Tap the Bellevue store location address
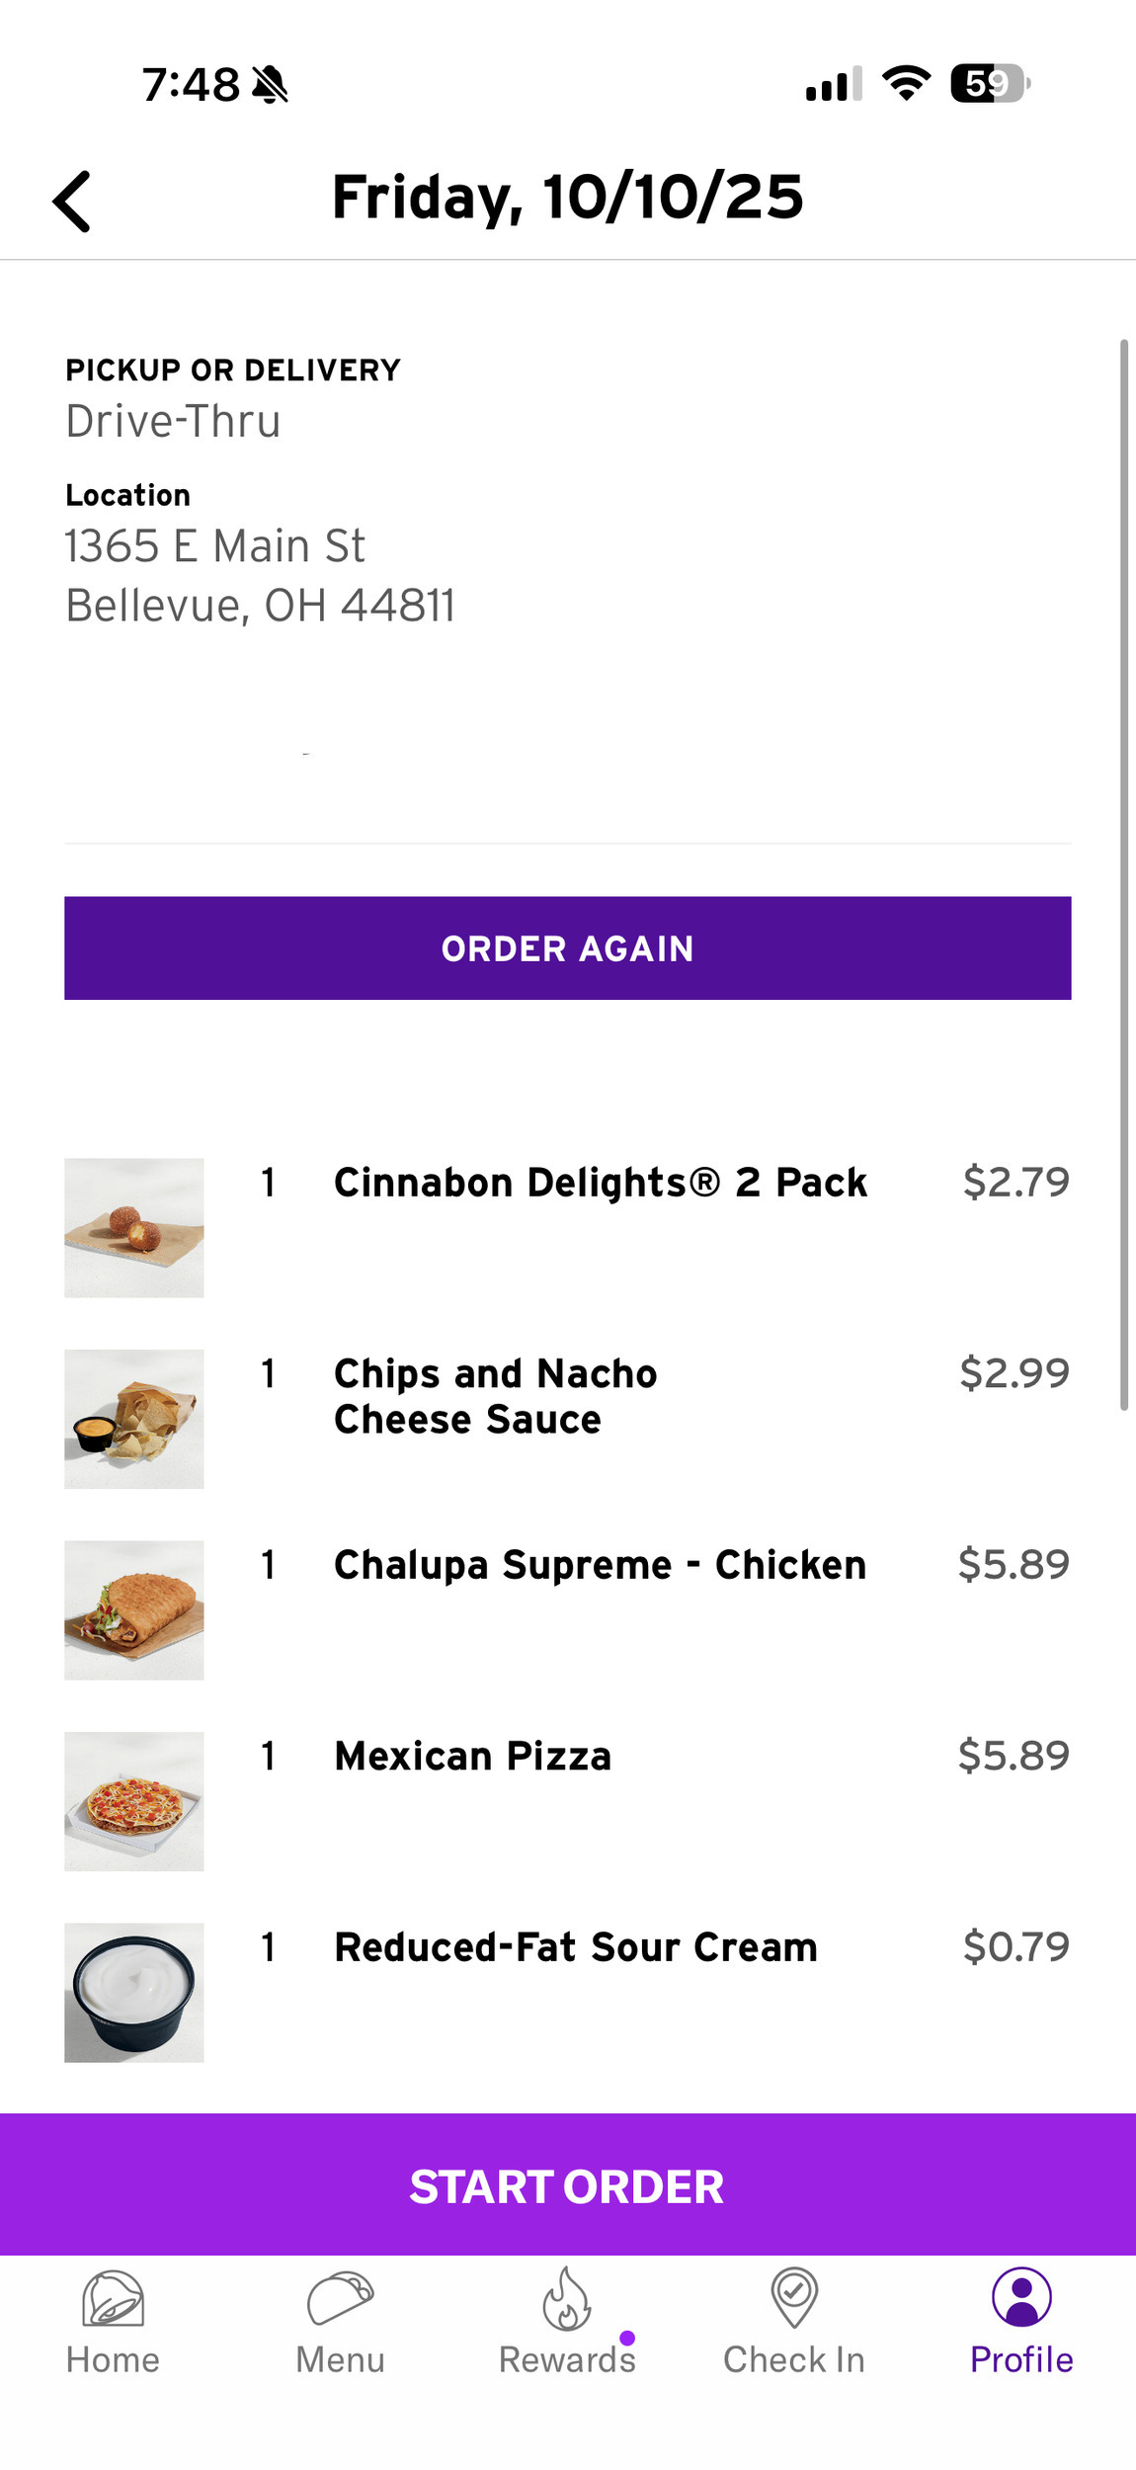 (x=260, y=575)
